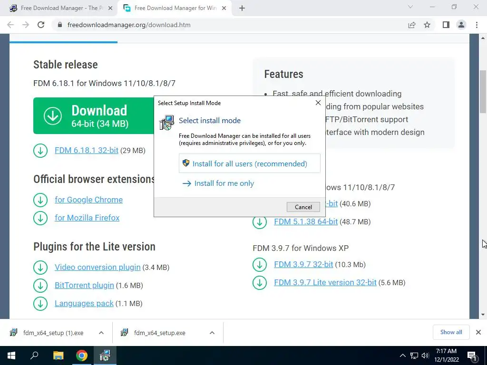487x365 pixels.
Task: Close the Free Download Manager for Windows tab
Action: coord(224,9)
